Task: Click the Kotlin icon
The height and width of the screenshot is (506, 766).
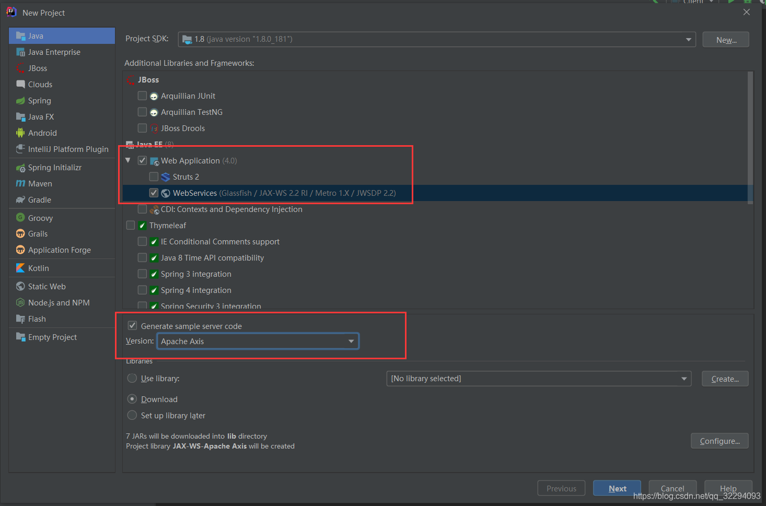Action: pyautogui.click(x=21, y=268)
